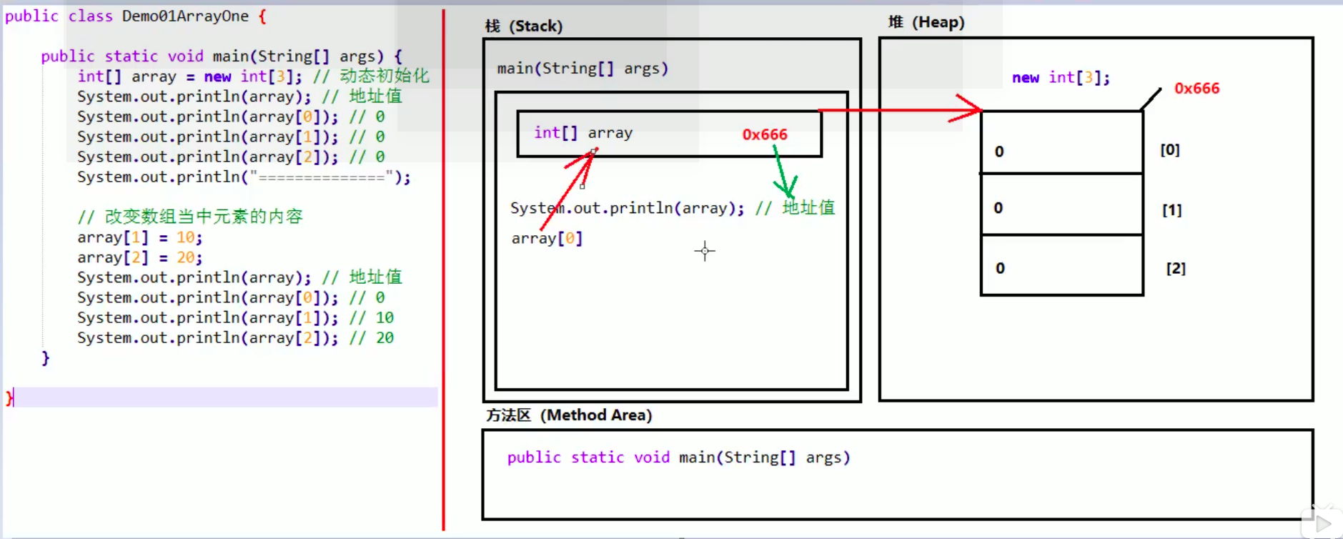This screenshot has height=539, width=1343.
Task: Click the method signature inside the Method Area box
Action: coord(678,458)
